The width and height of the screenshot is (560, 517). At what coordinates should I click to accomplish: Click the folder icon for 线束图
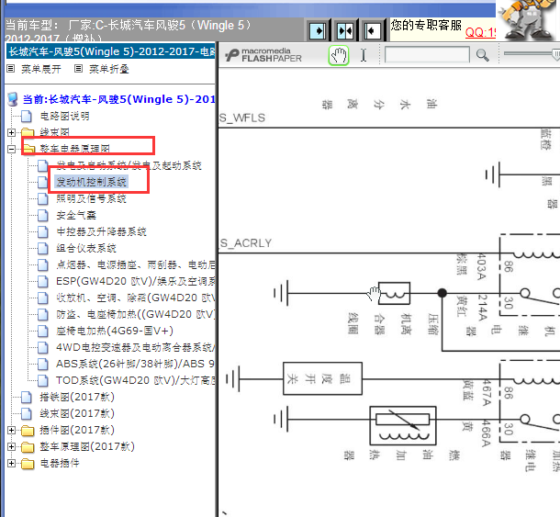point(28,132)
